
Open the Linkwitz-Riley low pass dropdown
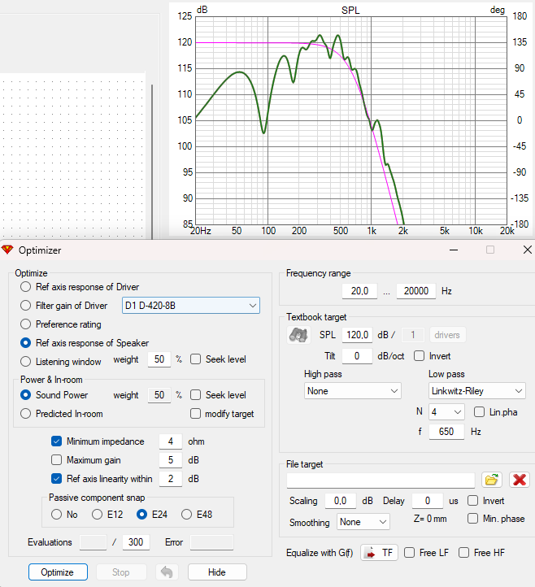(476, 391)
